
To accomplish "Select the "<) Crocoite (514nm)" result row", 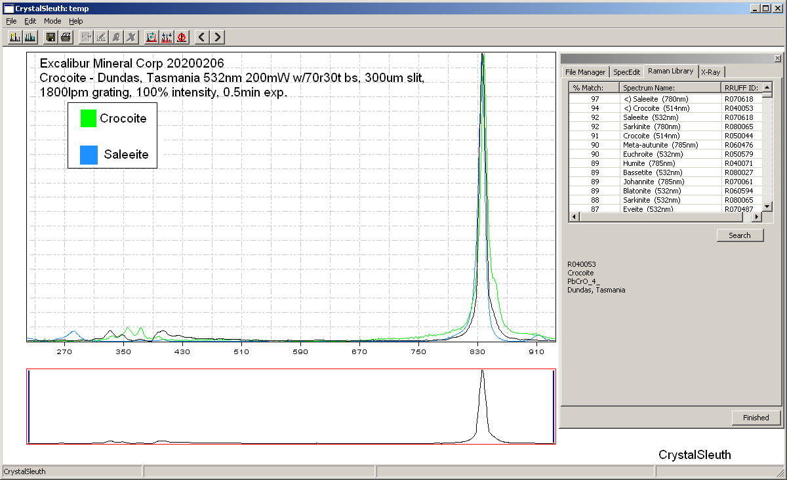I will [665, 108].
